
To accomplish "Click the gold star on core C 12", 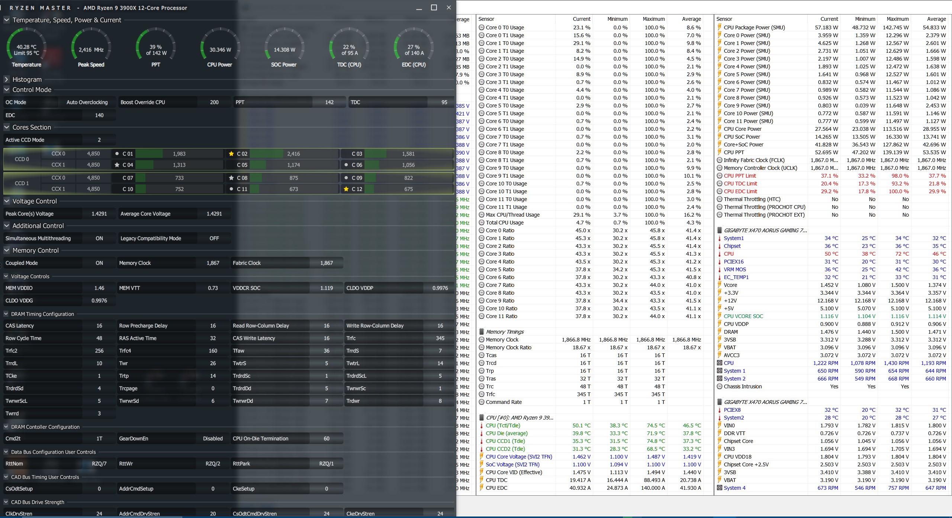I will click(x=346, y=189).
